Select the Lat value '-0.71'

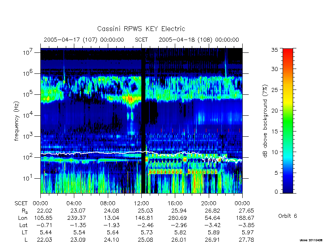tap(44, 225)
